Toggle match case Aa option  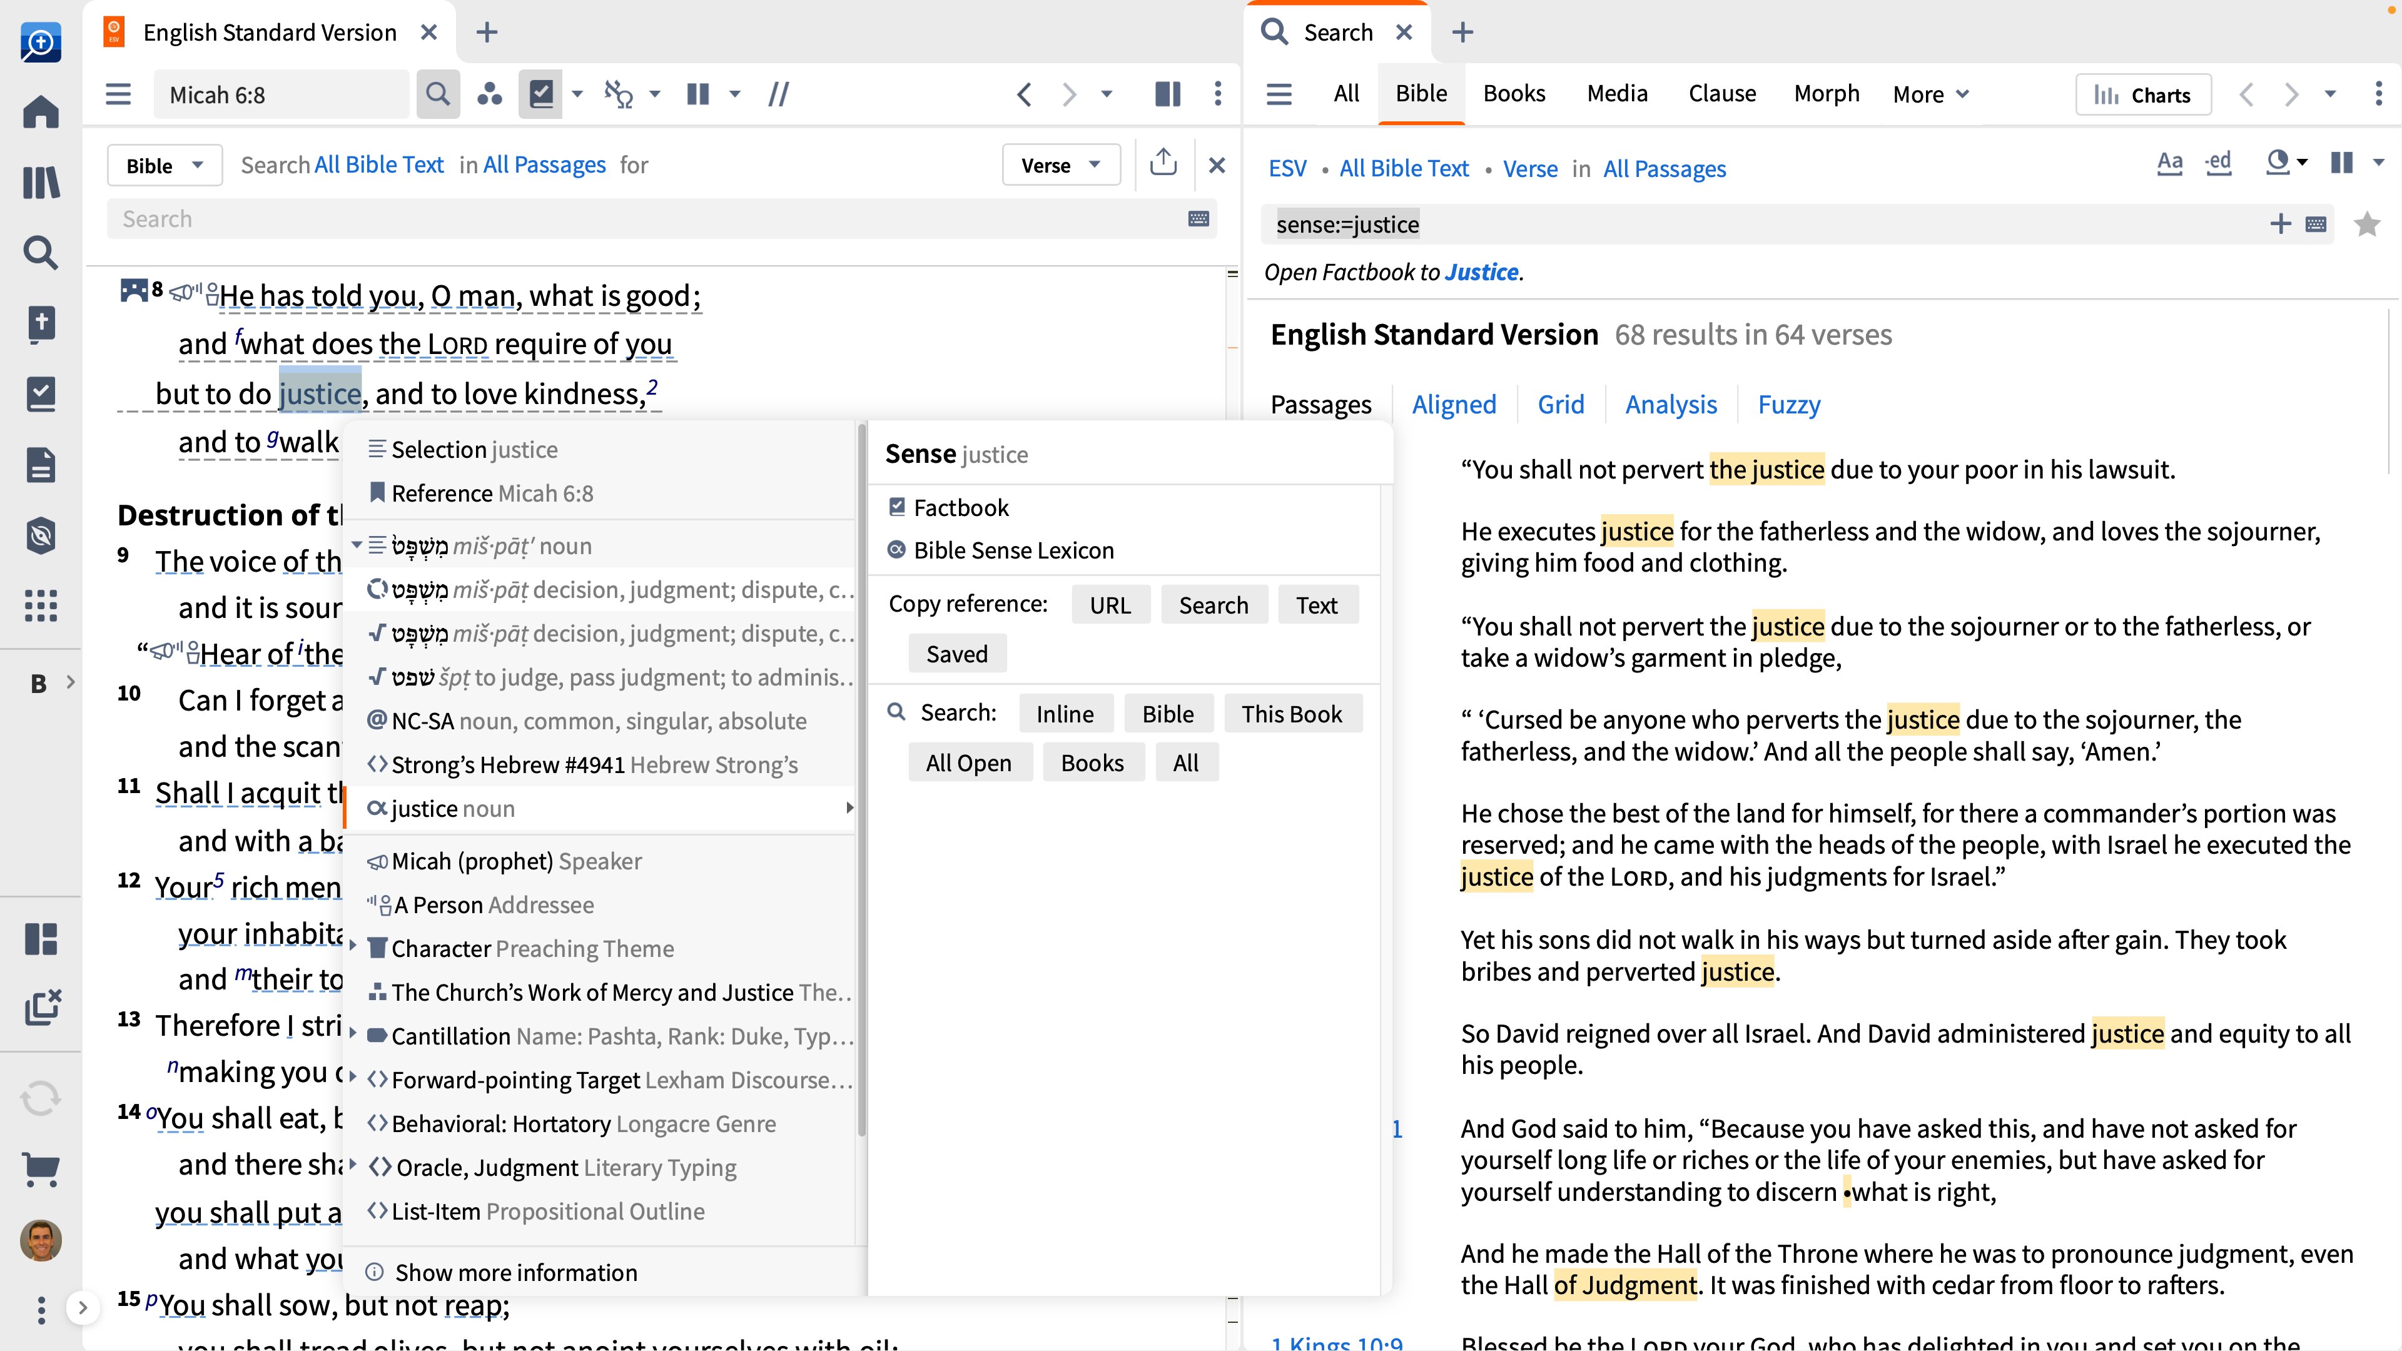click(x=2170, y=163)
